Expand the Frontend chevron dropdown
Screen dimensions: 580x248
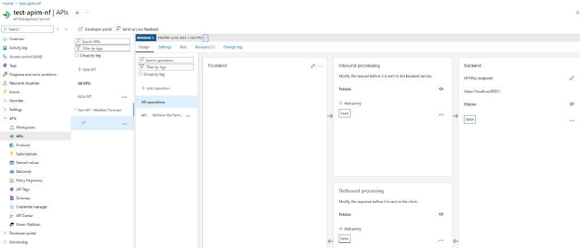321,66
